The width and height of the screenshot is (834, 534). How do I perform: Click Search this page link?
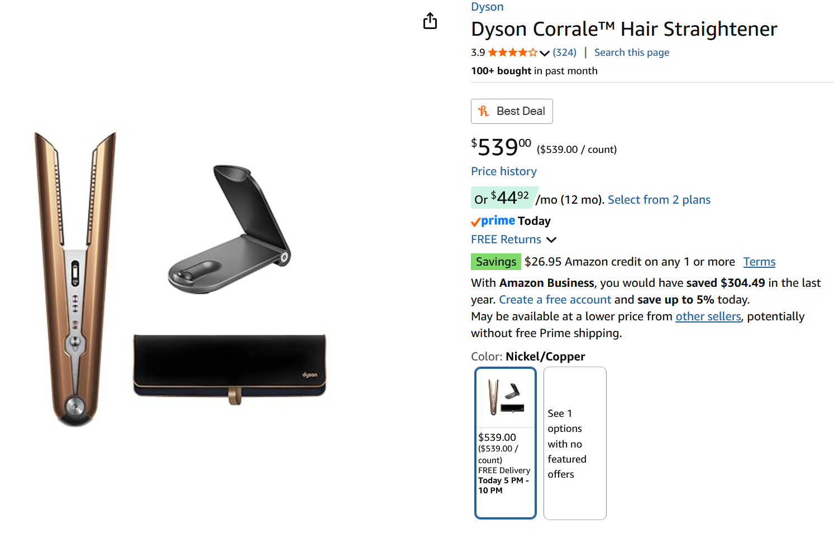tap(631, 52)
